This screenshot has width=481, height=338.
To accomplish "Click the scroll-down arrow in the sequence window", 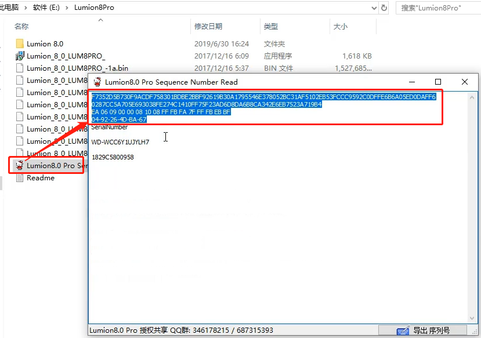I will [472, 318].
